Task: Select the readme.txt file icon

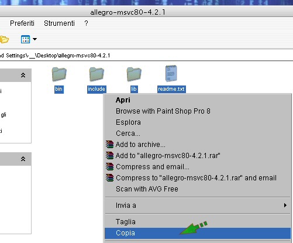Action: pos(171,73)
